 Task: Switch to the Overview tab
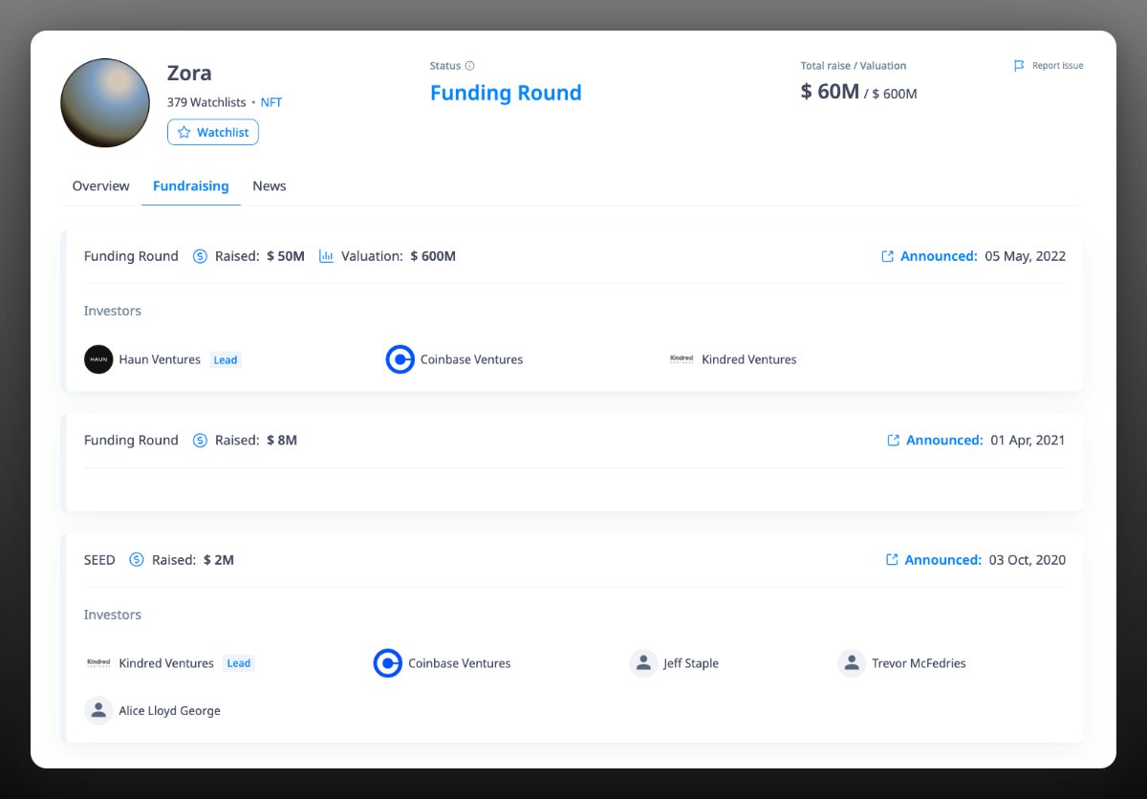101,185
